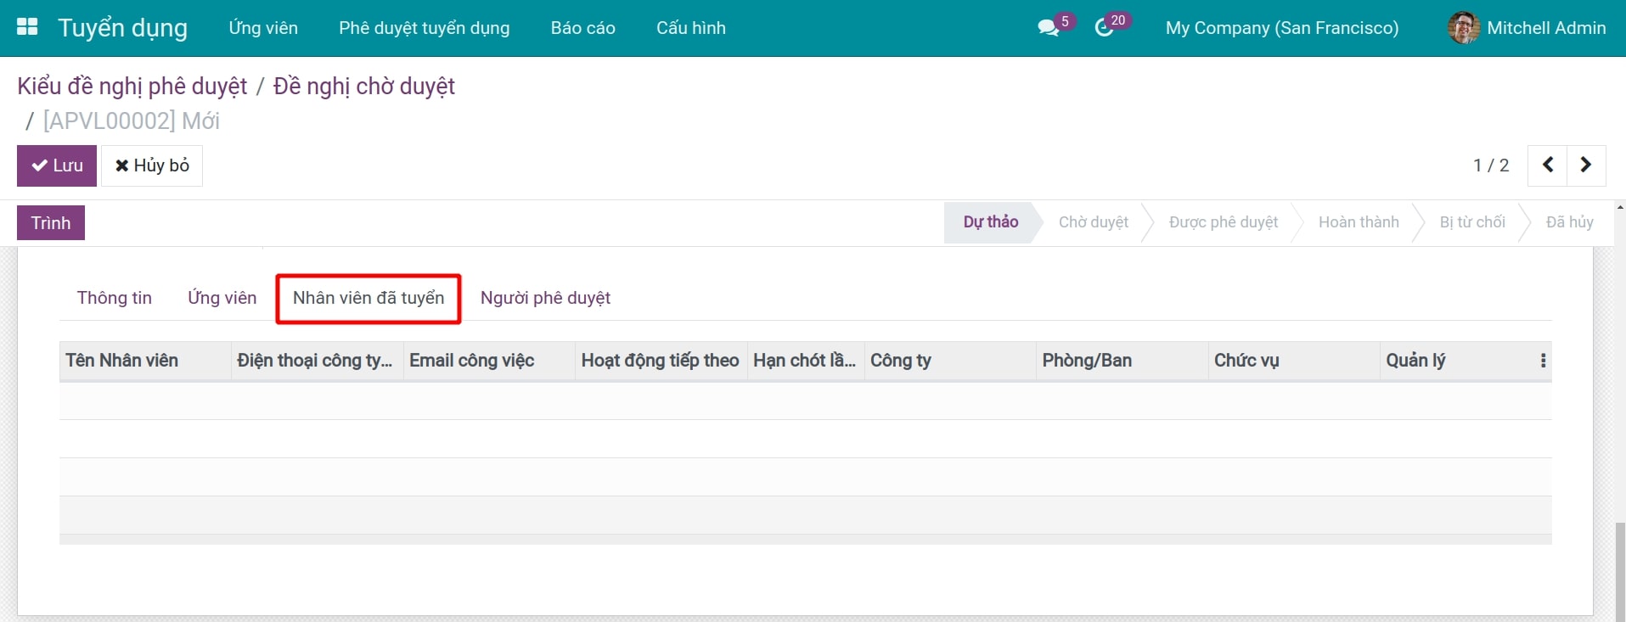This screenshot has width=1626, height=622.
Task: Go to next record arrow
Action: coord(1585,165)
